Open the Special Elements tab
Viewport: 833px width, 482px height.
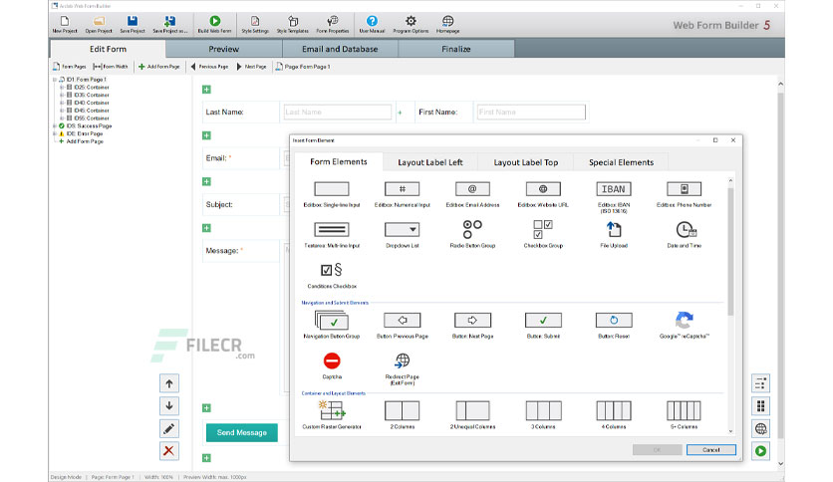[x=621, y=162]
